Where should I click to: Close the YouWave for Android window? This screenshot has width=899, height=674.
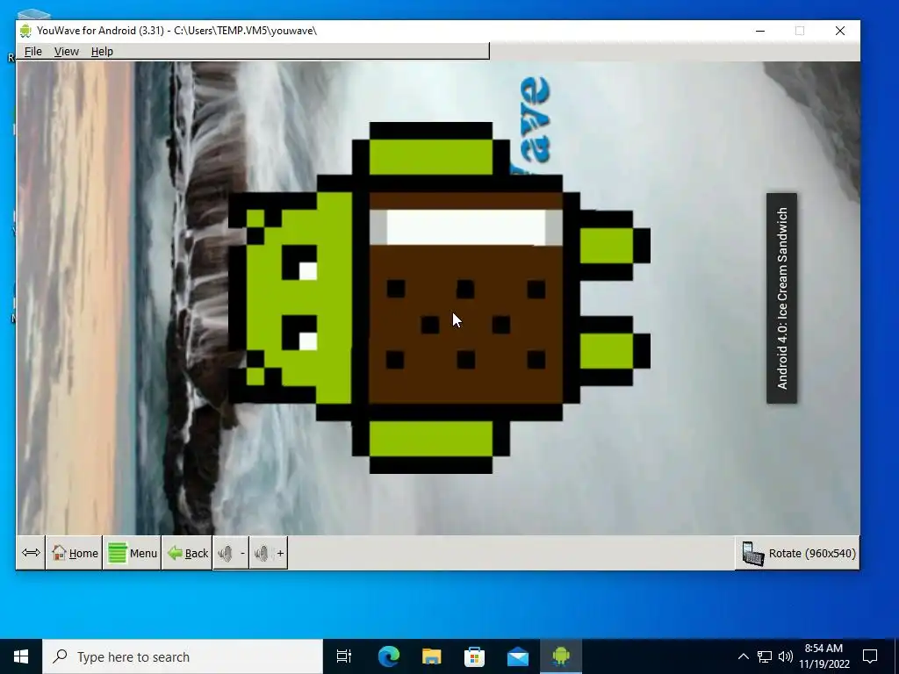tap(840, 31)
